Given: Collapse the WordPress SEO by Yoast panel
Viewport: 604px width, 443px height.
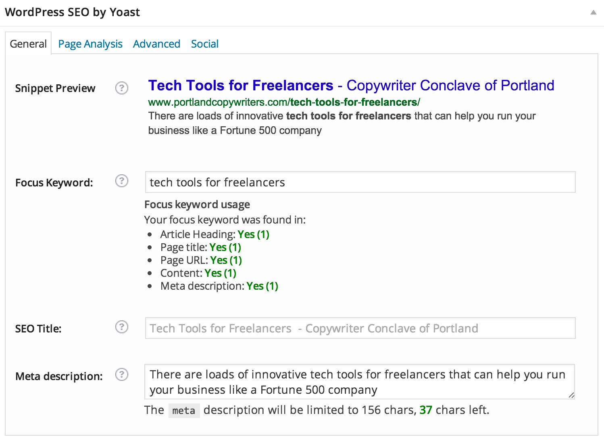Looking at the screenshot, I should (593, 13).
